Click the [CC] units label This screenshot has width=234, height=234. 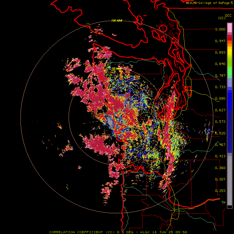222,18
